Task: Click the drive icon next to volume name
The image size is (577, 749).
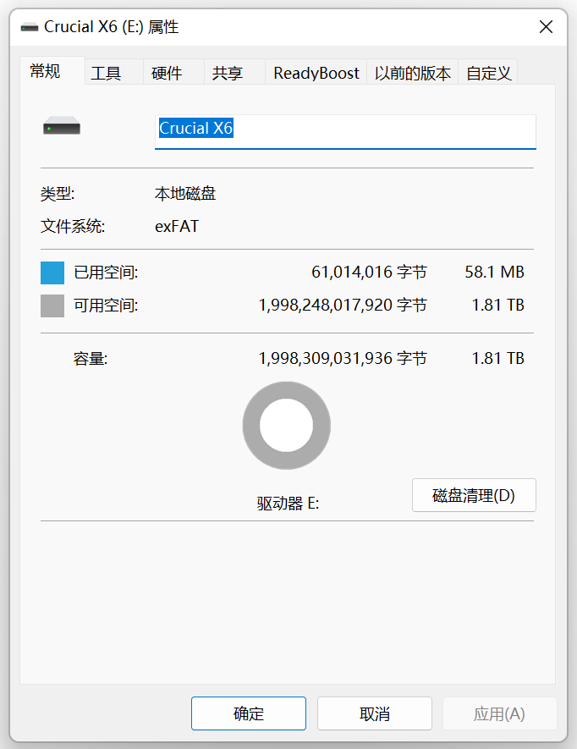Action: 61,126
